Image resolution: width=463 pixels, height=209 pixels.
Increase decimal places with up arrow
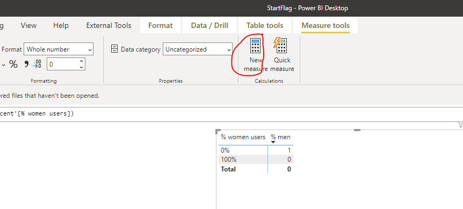pos(81,61)
